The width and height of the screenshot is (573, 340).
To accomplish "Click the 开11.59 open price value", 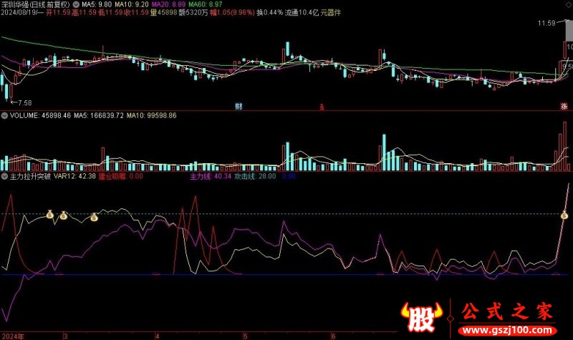I will pos(58,13).
